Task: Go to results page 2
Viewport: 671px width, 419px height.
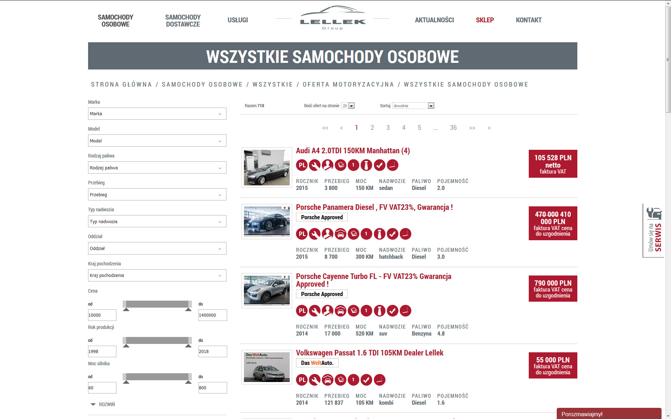Action: (x=372, y=128)
